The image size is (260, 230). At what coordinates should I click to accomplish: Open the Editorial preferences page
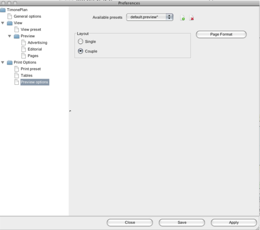click(35, 49)
